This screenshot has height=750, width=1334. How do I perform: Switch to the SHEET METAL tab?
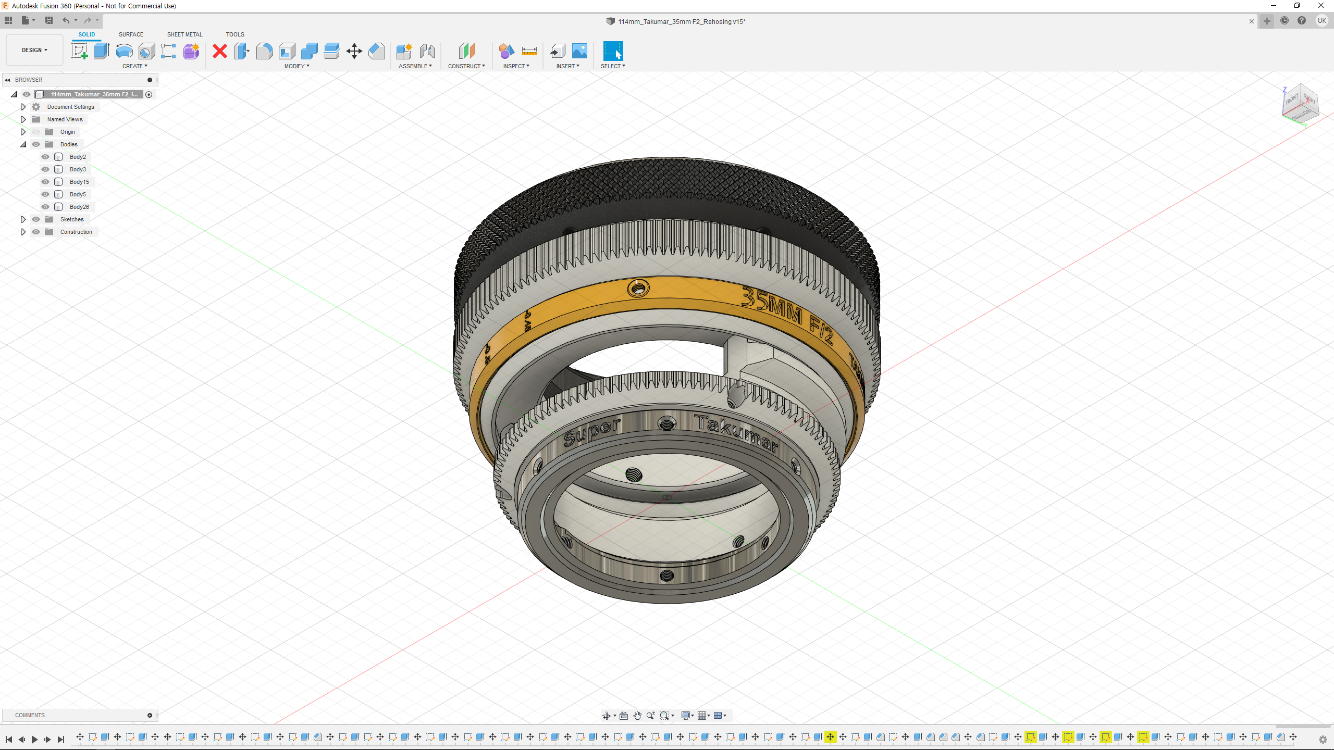tap(184, 34)
